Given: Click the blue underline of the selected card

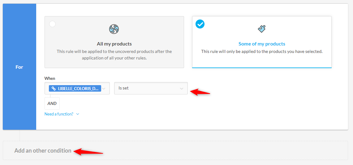Looking at the screenshot, I should [262, 67].
